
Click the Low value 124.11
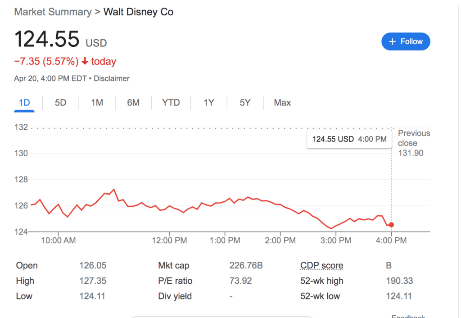coord(92,296)
